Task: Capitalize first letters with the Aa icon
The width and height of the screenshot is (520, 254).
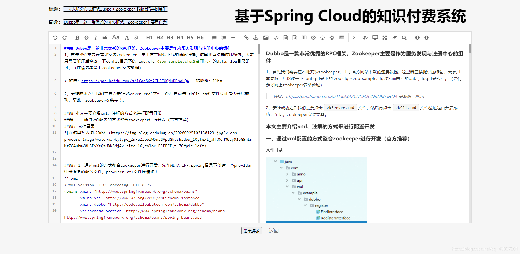Action: [x=116, y=37]
